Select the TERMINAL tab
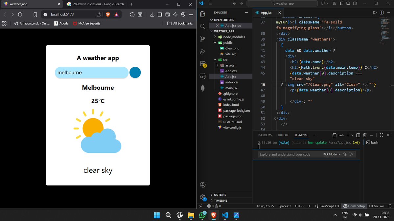This screenshot has height=221, width=394. 301,135
